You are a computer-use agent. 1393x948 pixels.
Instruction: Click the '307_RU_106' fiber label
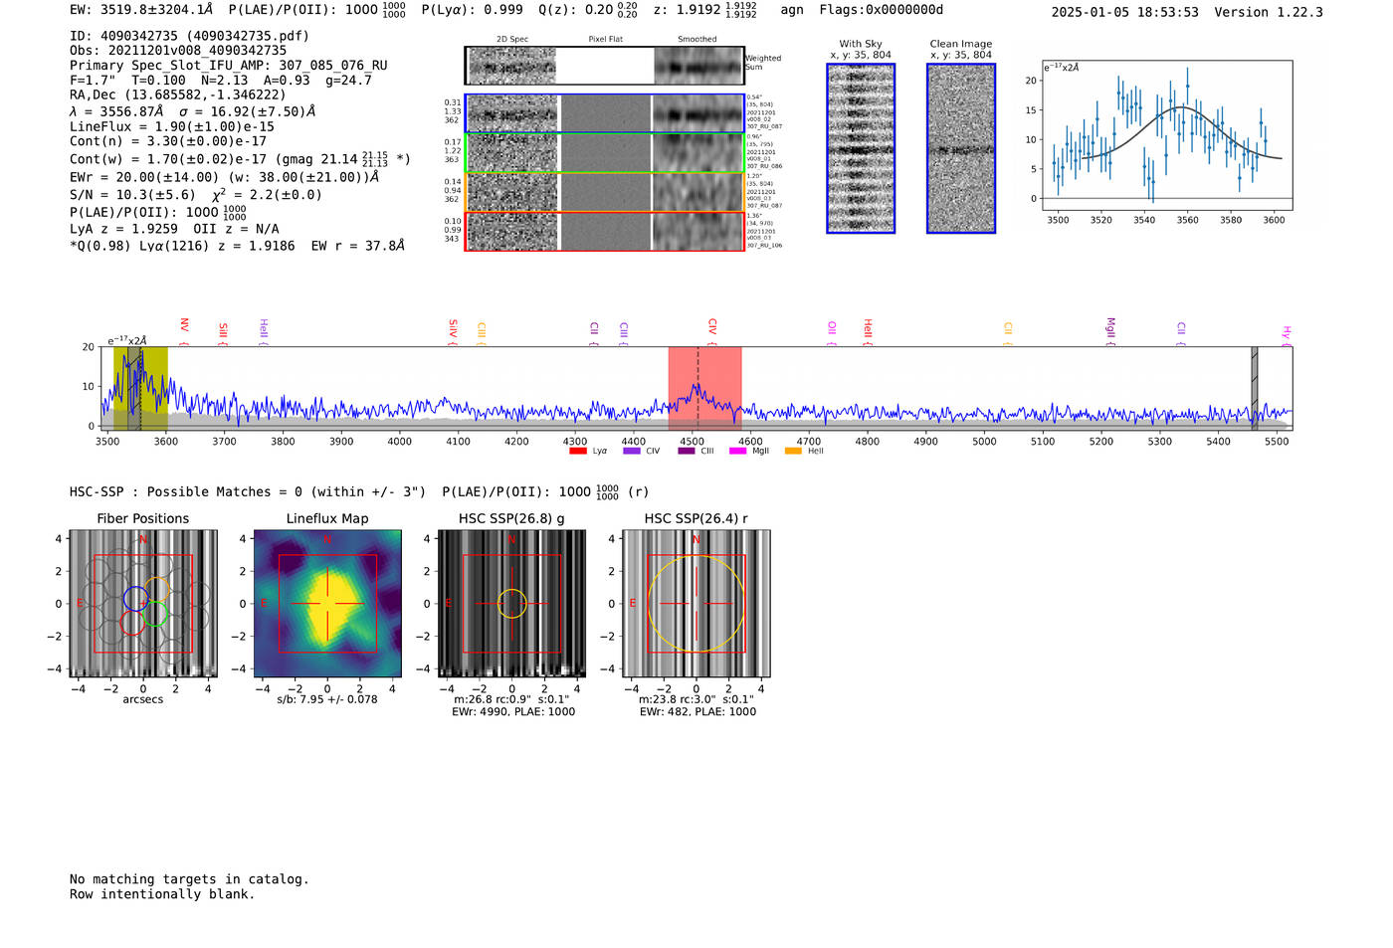click(x=764, y=246)
